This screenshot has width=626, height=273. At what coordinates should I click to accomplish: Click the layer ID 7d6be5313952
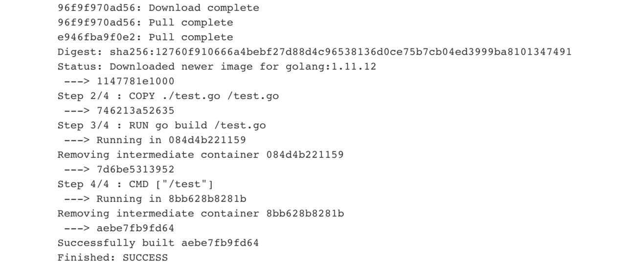point(135,169)
